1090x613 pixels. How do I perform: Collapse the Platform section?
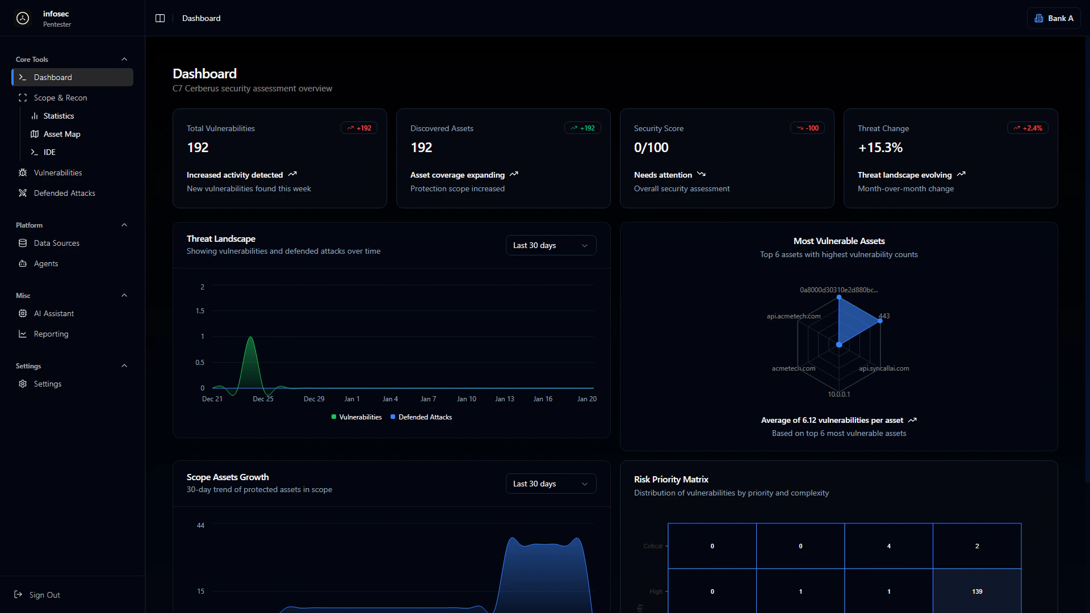124,225
